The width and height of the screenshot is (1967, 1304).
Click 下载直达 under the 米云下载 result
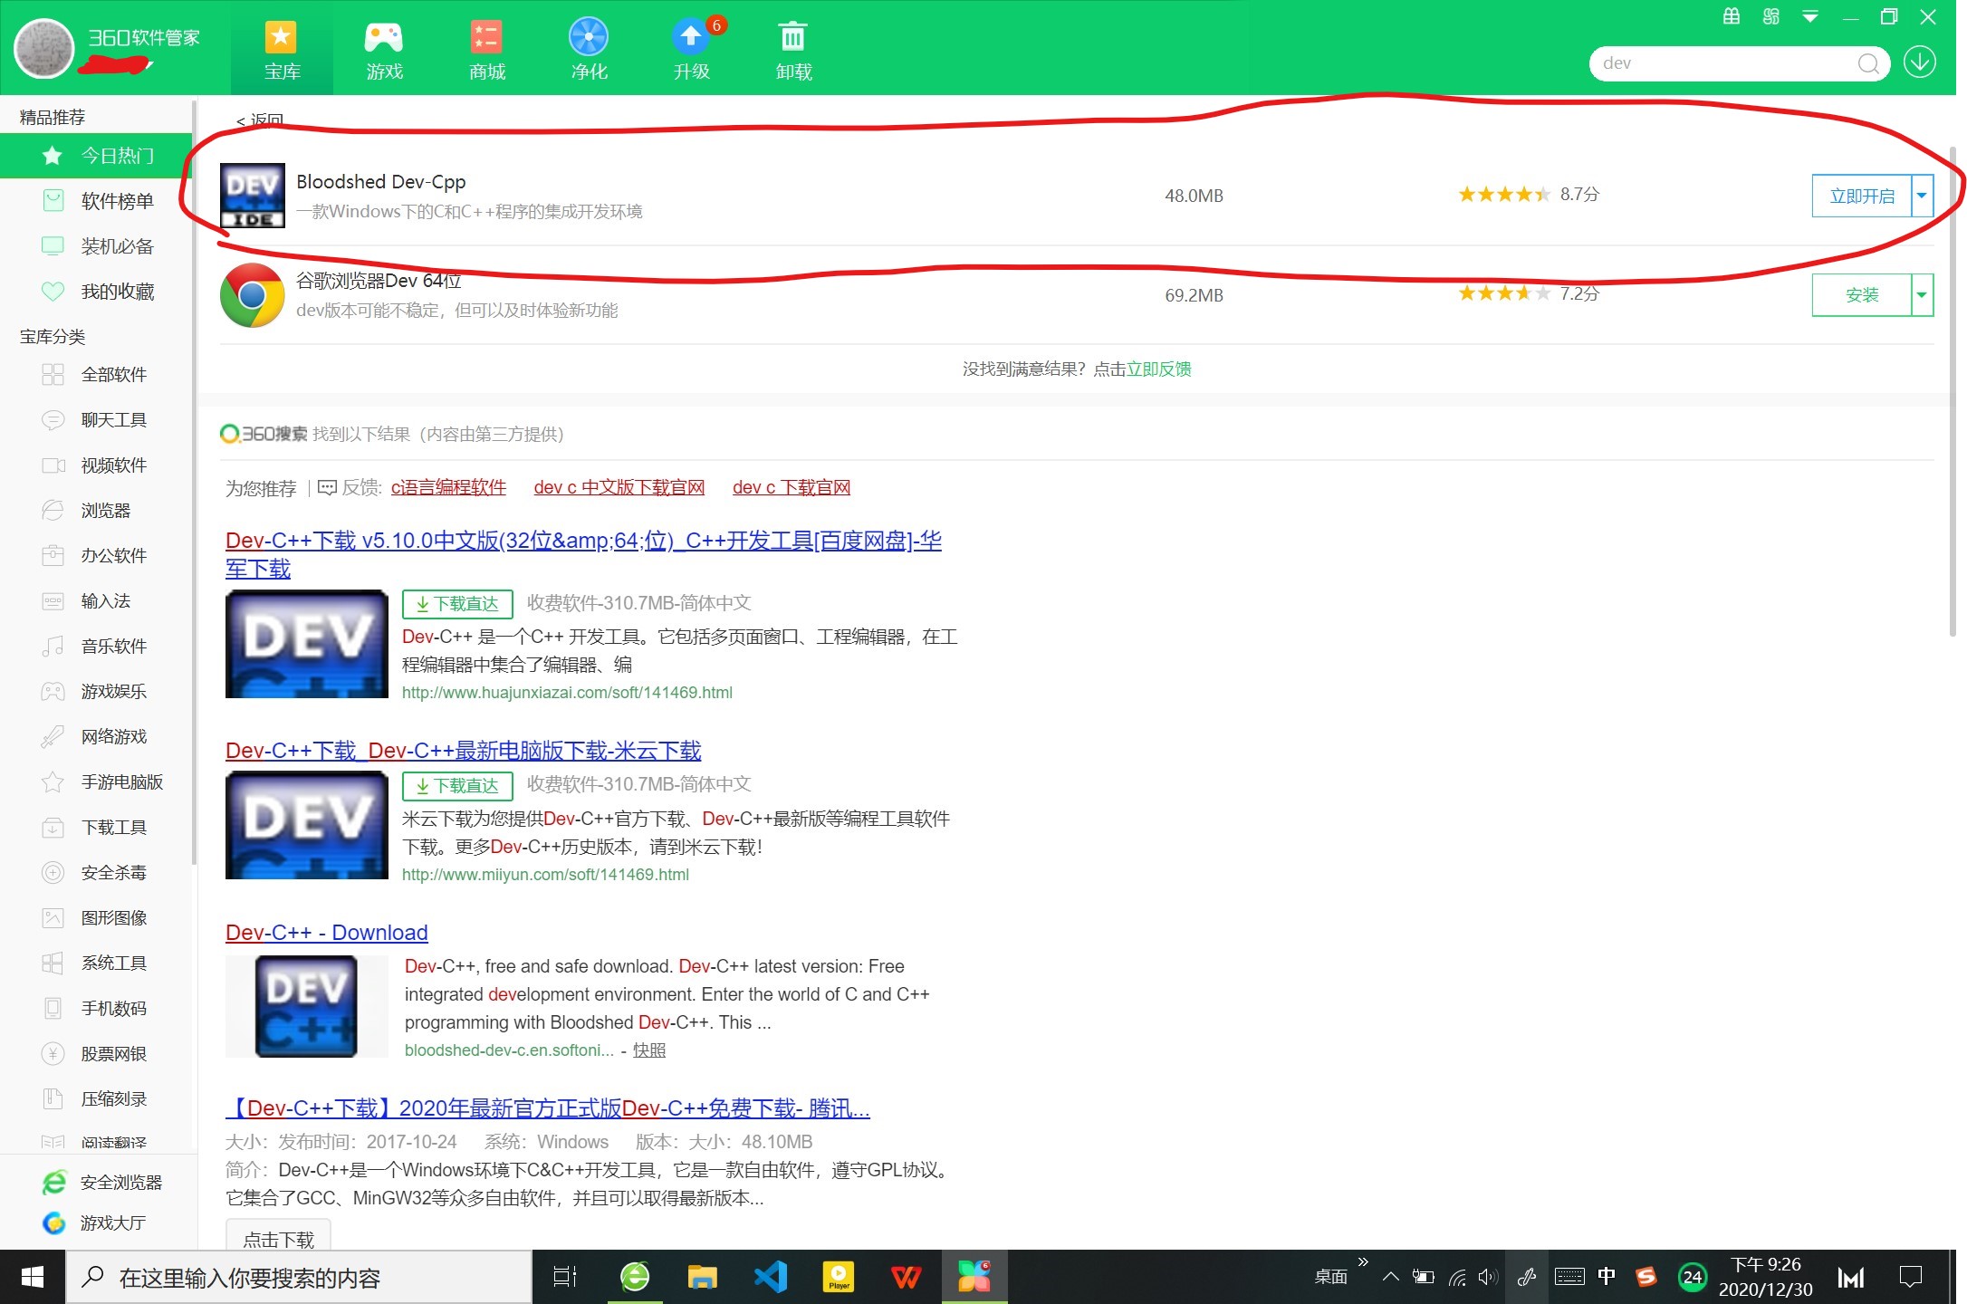pyautogui.click(x=457, y=786)
